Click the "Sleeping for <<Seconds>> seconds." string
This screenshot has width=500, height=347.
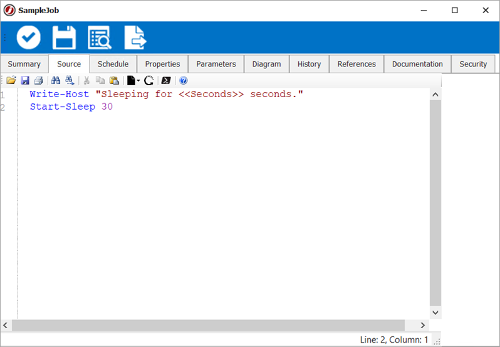[199, 95]
